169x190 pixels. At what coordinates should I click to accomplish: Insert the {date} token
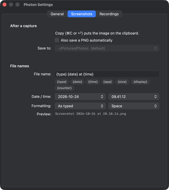point(77,82)
